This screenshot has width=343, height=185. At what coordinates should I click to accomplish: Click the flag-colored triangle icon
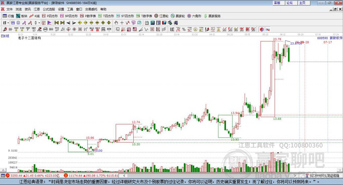pos(50,23)
